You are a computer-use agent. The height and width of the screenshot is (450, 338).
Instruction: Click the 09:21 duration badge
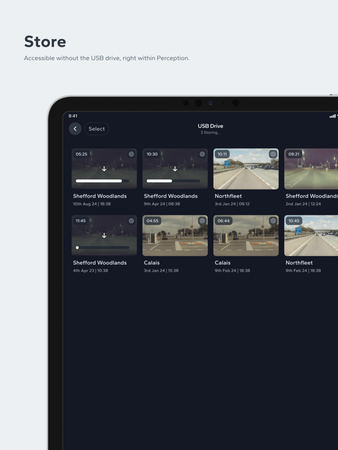point(294,154)
